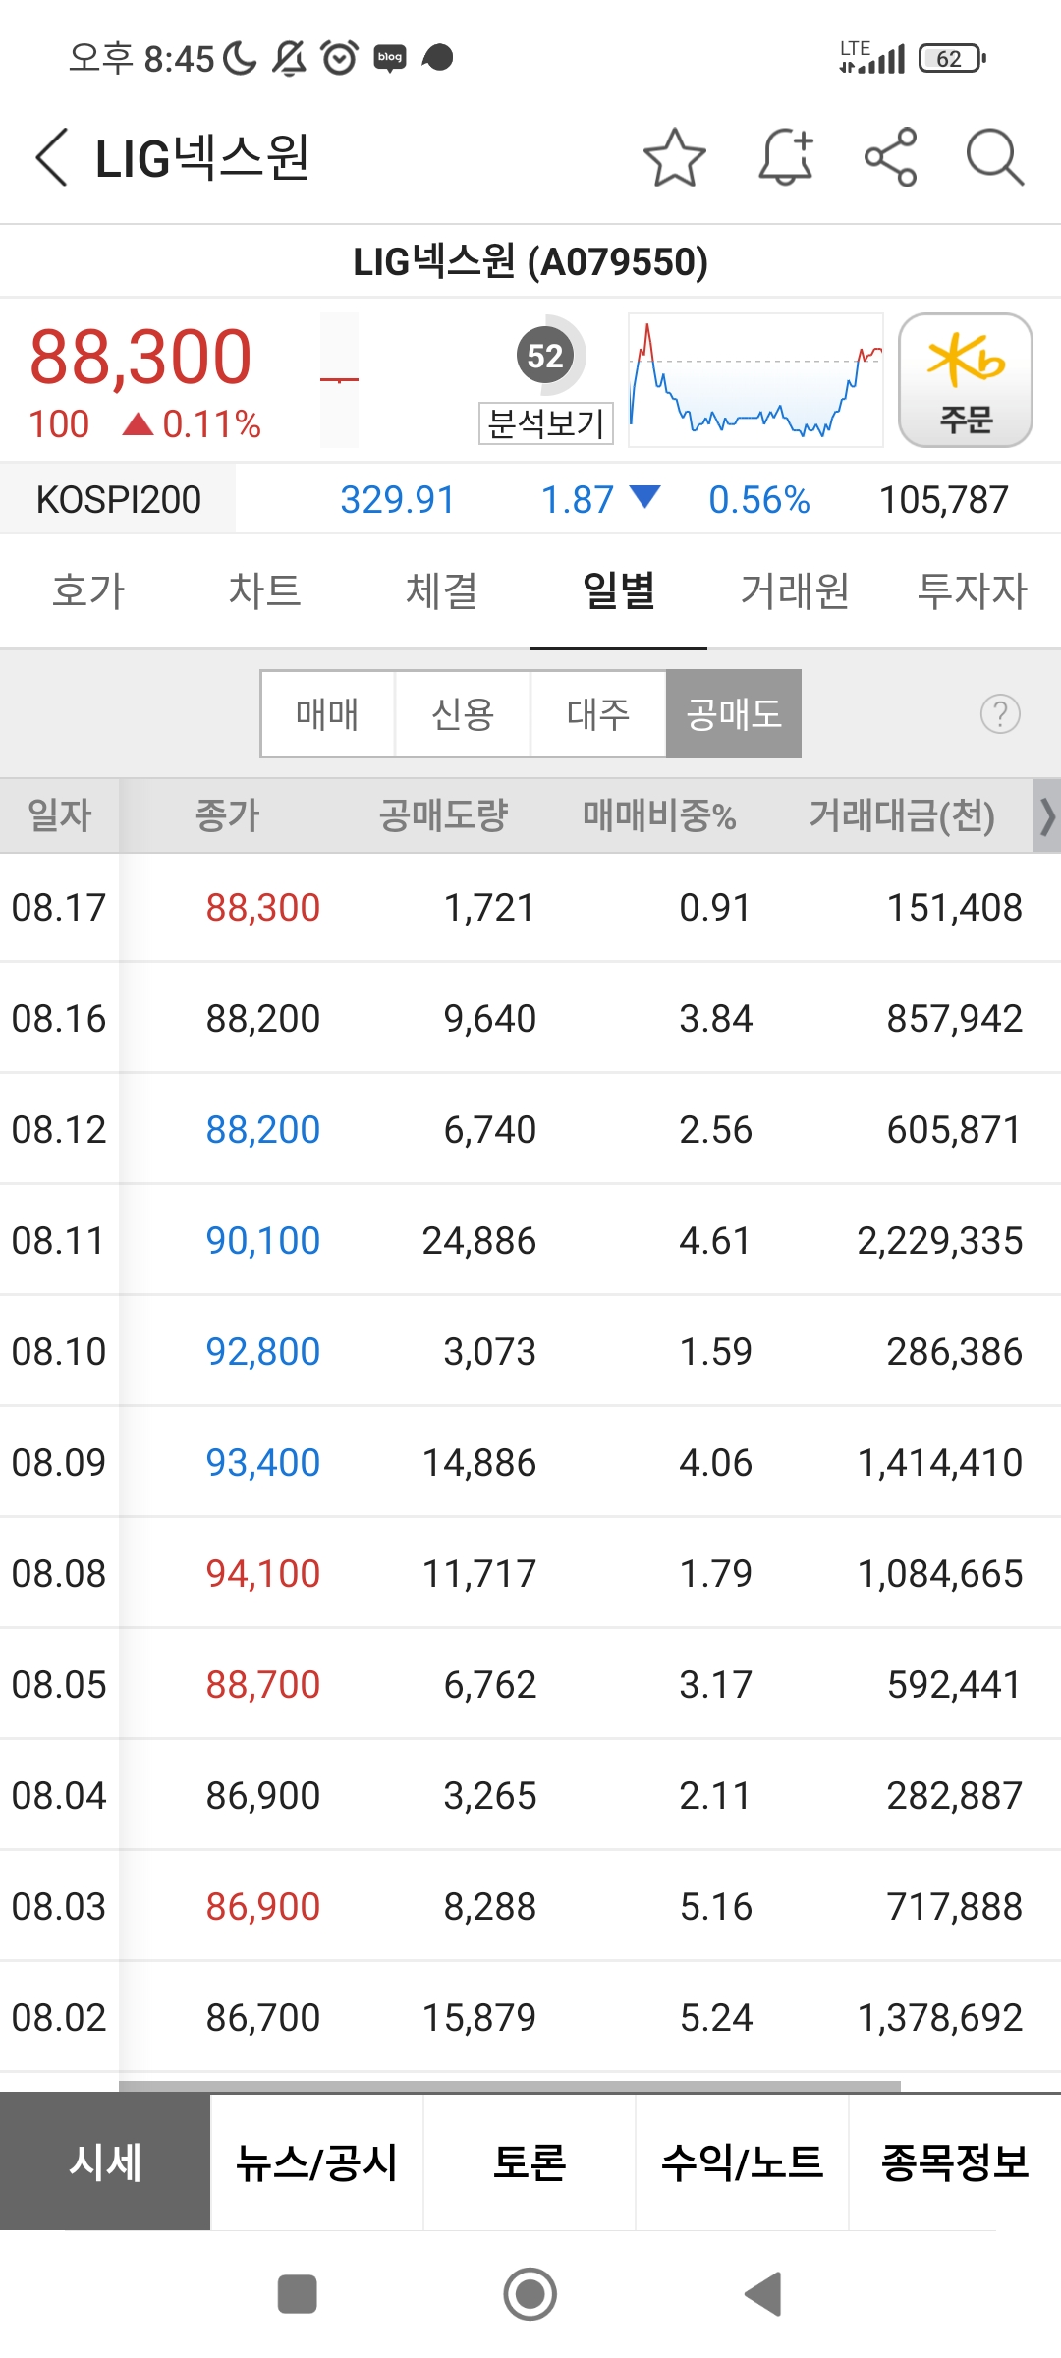This screenshot has width=1061, height=2358.
Task: Tap KOSPI200 volume 105,787
Action: coord(943,499)
